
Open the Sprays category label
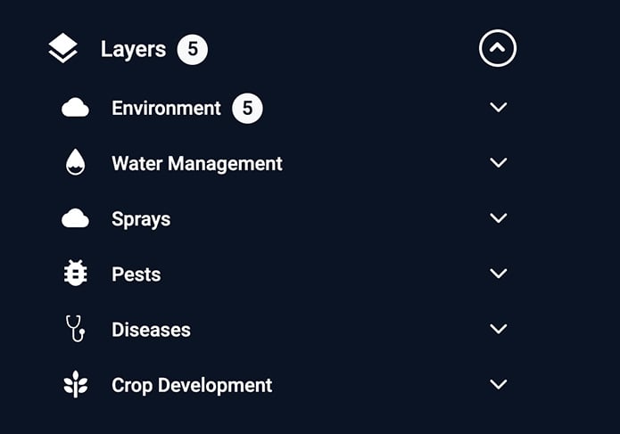[x=141, y=219]
